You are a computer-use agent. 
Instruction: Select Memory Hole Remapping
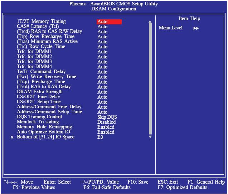44,127
